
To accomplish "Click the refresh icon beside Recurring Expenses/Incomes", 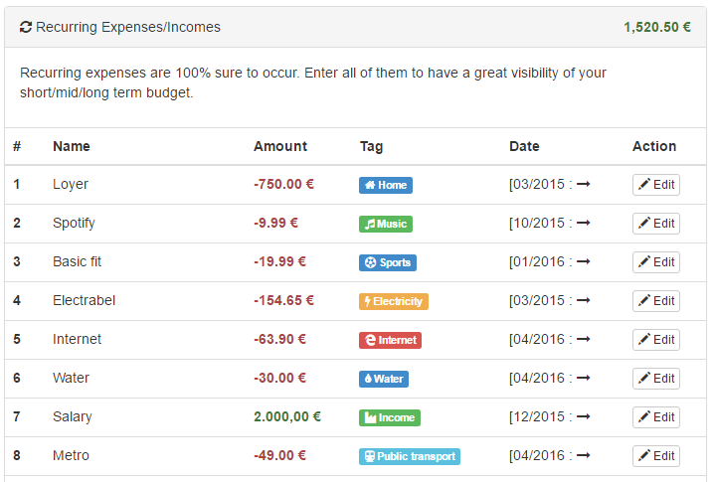I will coord(26,27).
